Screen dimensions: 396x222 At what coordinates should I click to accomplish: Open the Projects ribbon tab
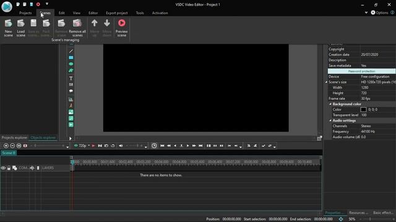coord(25,13)
